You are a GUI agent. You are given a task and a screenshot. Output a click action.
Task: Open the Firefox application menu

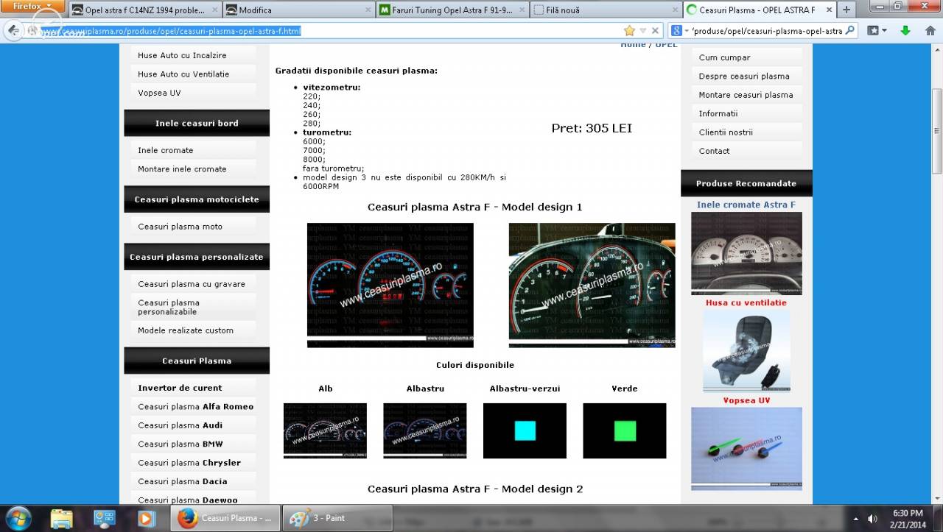[x=32, y=6]
